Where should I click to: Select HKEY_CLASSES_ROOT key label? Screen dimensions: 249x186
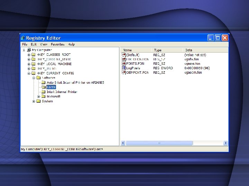pos(54,54)
